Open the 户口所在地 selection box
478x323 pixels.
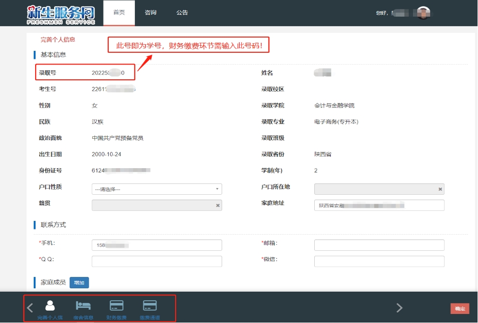375,189
